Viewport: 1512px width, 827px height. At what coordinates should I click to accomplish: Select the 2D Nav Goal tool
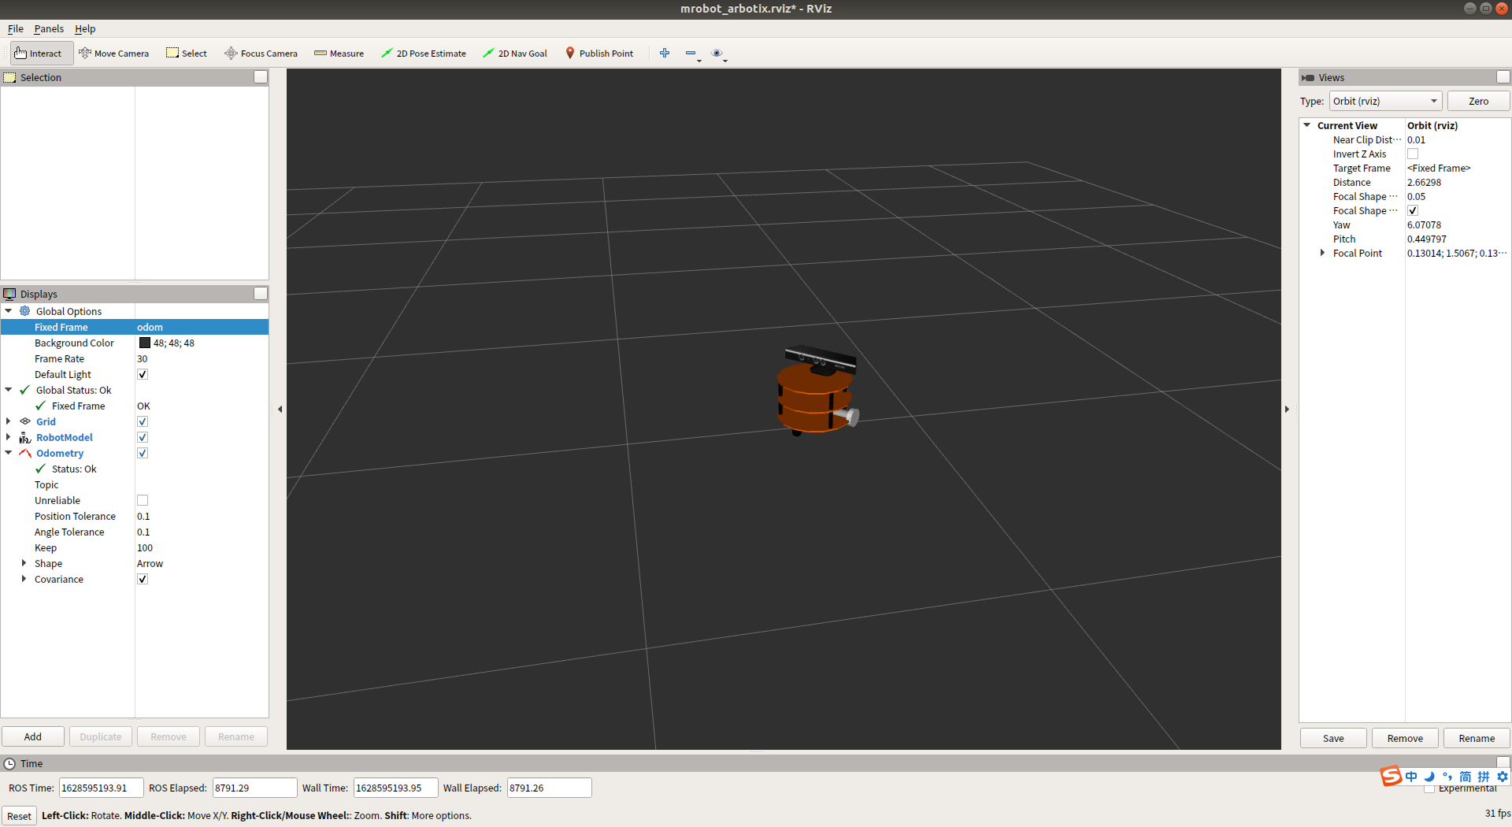click(516, 54)
